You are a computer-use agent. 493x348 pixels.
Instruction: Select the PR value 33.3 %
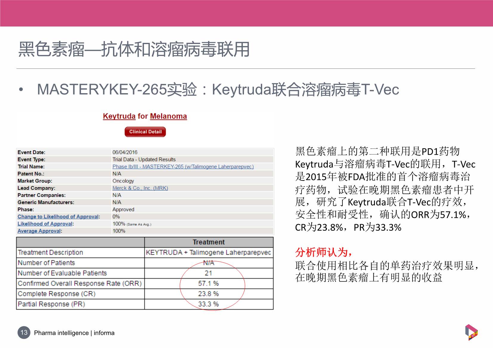click(x=208, y=304)
